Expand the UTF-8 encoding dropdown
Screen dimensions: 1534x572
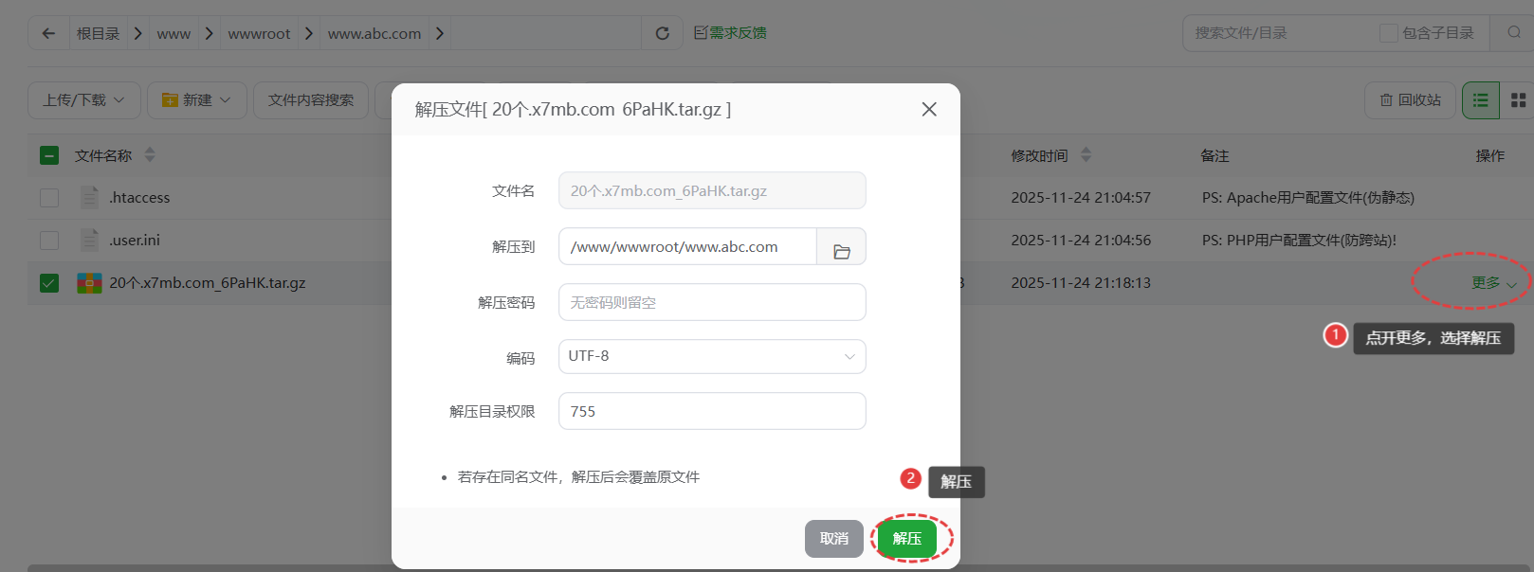[x=712, y=357]
